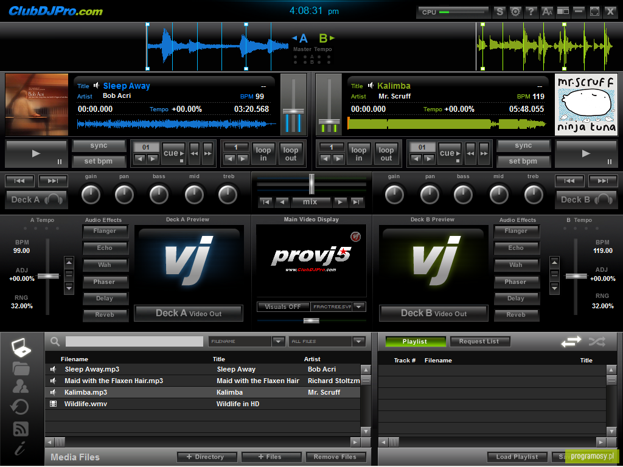Click Track # column header in playlist
Viewport: 623px width, 467px height.
click(x=405, y=361)
